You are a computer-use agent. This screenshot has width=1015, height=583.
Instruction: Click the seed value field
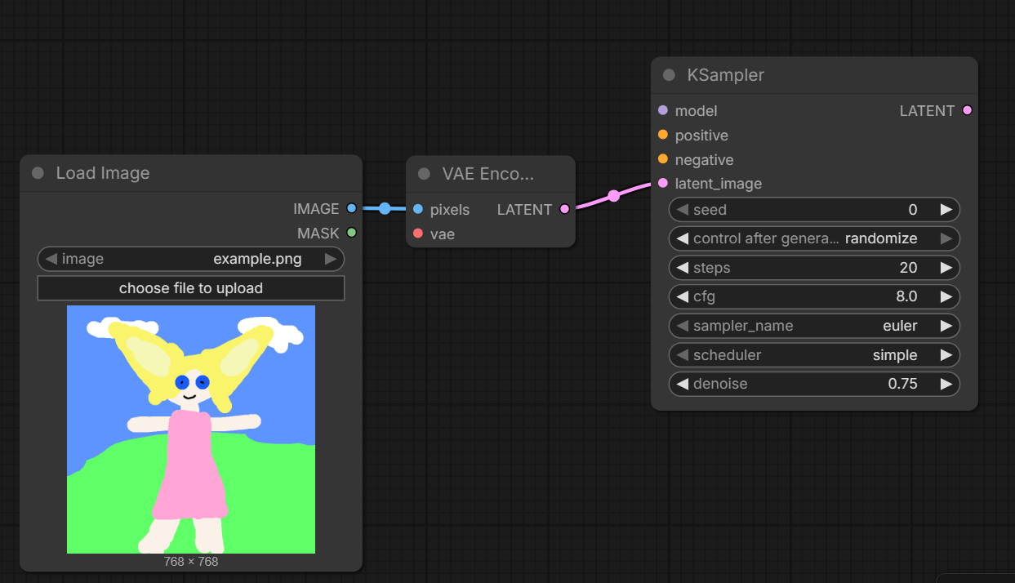click(814, 210)
